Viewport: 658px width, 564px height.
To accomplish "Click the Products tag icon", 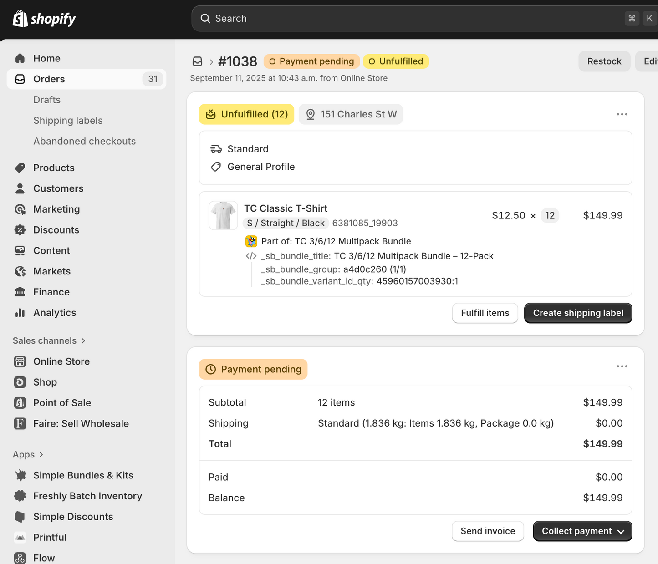I will click(20, 168).
